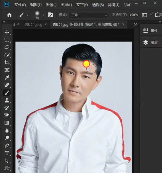Click the 不透明度 opacity label
The width and height of the screenshot is (162, 173).
(x=119, y=15)
